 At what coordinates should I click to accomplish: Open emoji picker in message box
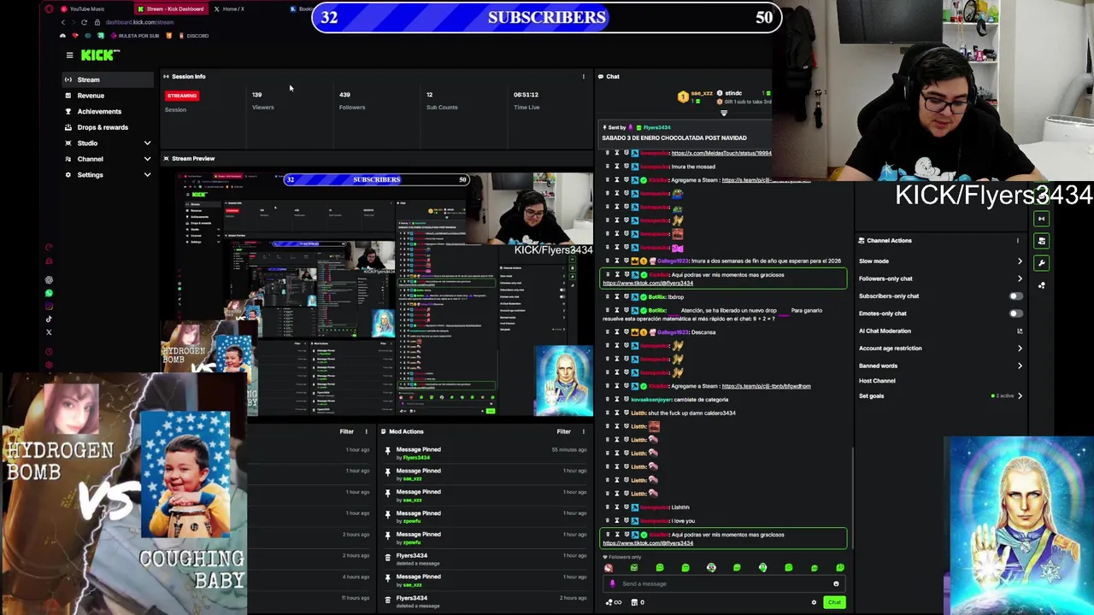[836, 584]
